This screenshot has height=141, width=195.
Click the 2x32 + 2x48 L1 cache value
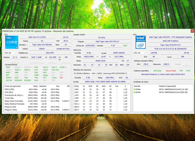[36, 57]
